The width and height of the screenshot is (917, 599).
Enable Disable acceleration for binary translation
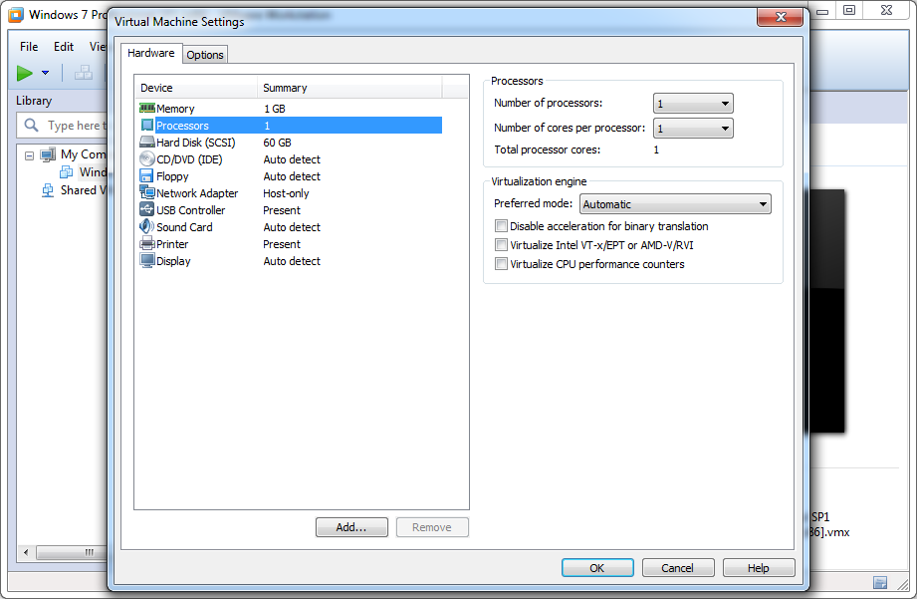pos(501,226)
